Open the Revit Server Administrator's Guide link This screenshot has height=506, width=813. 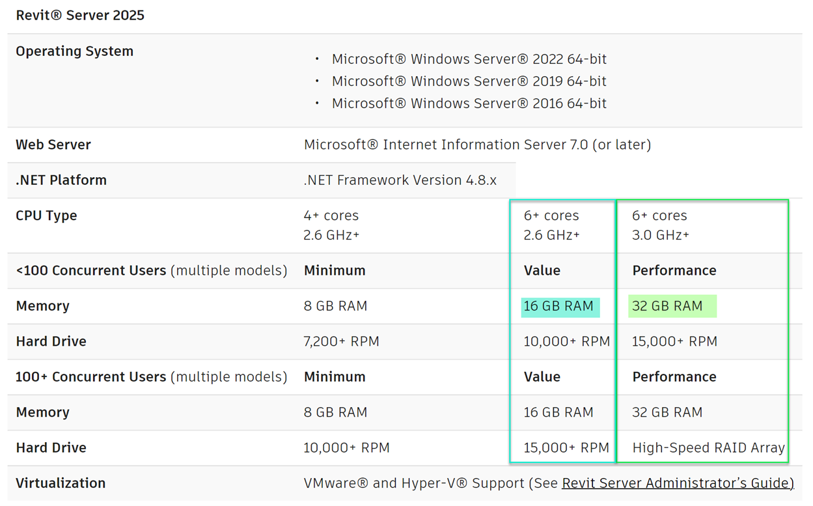(x=677, y=483)
